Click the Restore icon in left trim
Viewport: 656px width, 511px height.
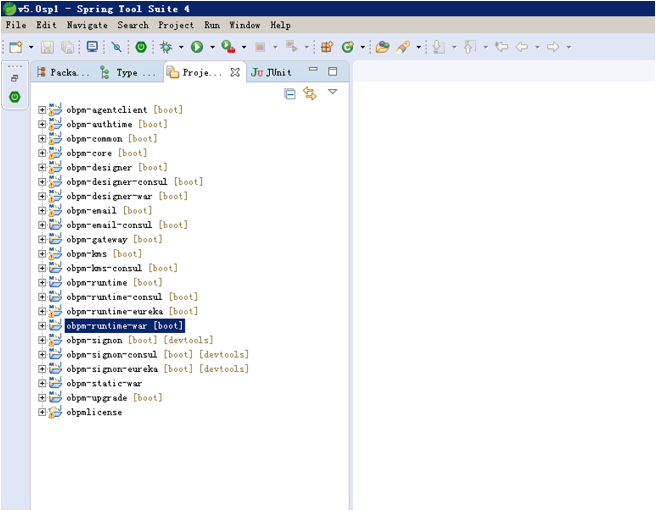click(x=15, y=78)
